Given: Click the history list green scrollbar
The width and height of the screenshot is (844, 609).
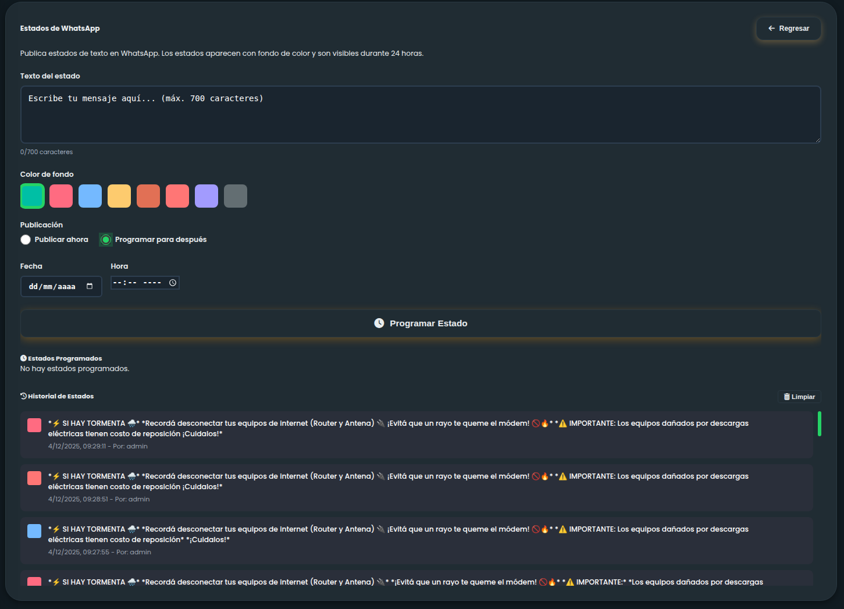Looking at the screenshot, I should coord(819,423).
